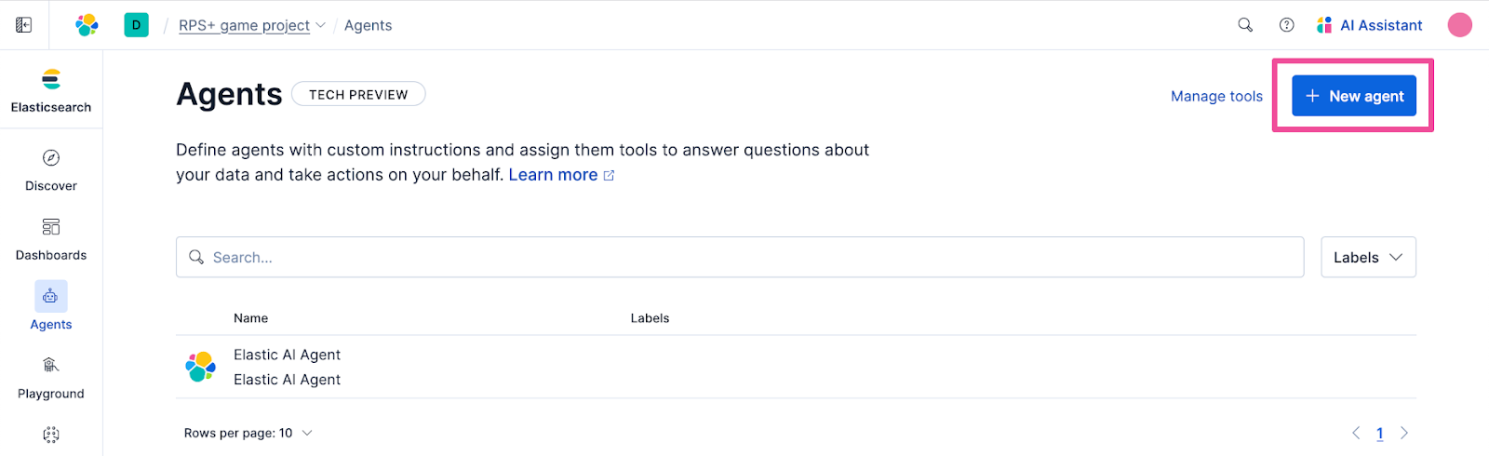Open the Discover compass icon
The height and width of the screenshot is (456, 1489).
[51, 158]
